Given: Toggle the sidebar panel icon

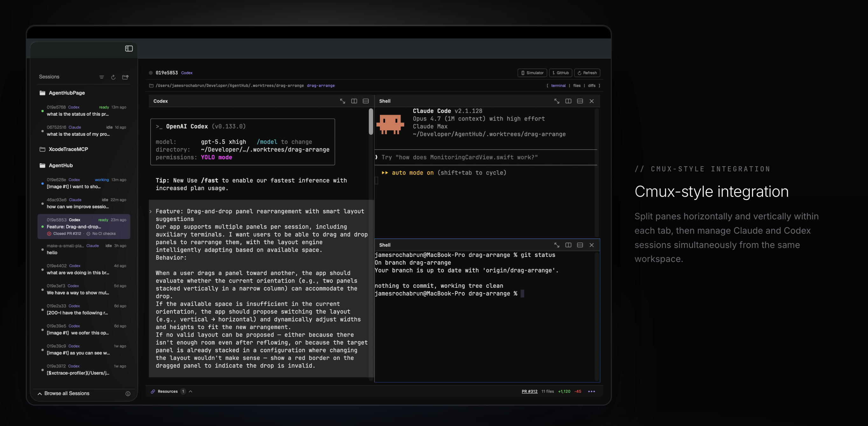Looking at the screenshot, I should coord(129,49).
